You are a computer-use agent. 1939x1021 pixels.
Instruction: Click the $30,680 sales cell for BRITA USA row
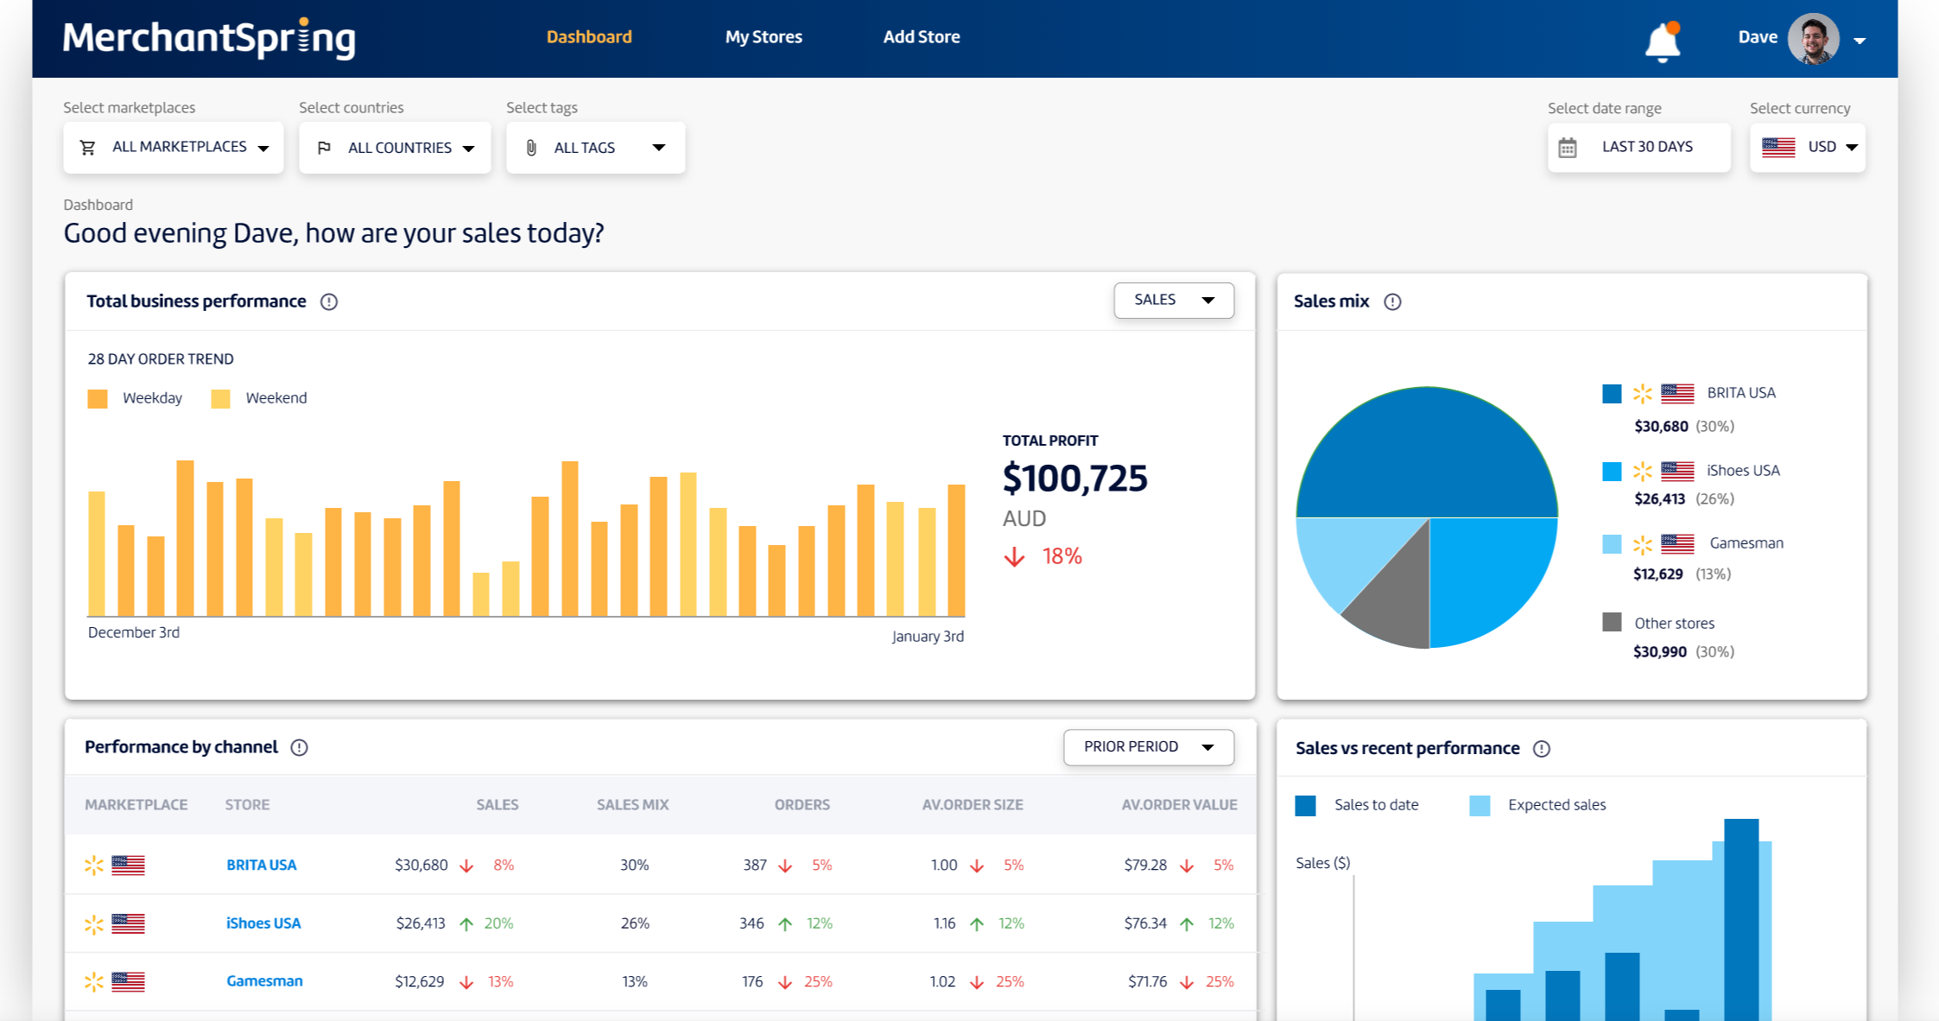[421, 865]
